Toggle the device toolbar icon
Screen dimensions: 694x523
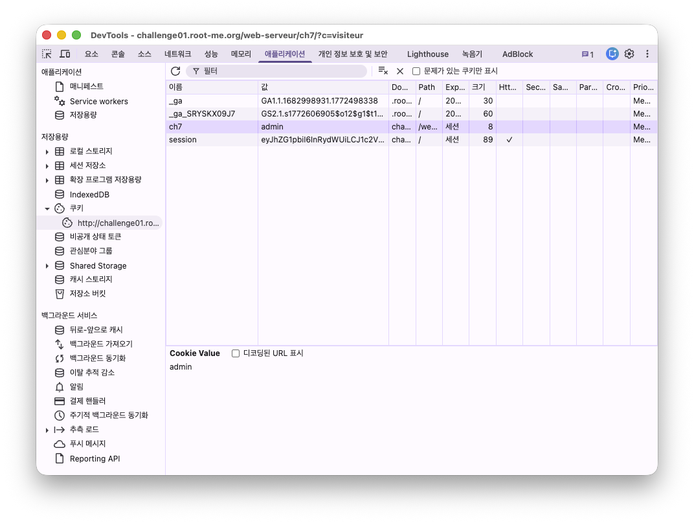tap(65, 54)
